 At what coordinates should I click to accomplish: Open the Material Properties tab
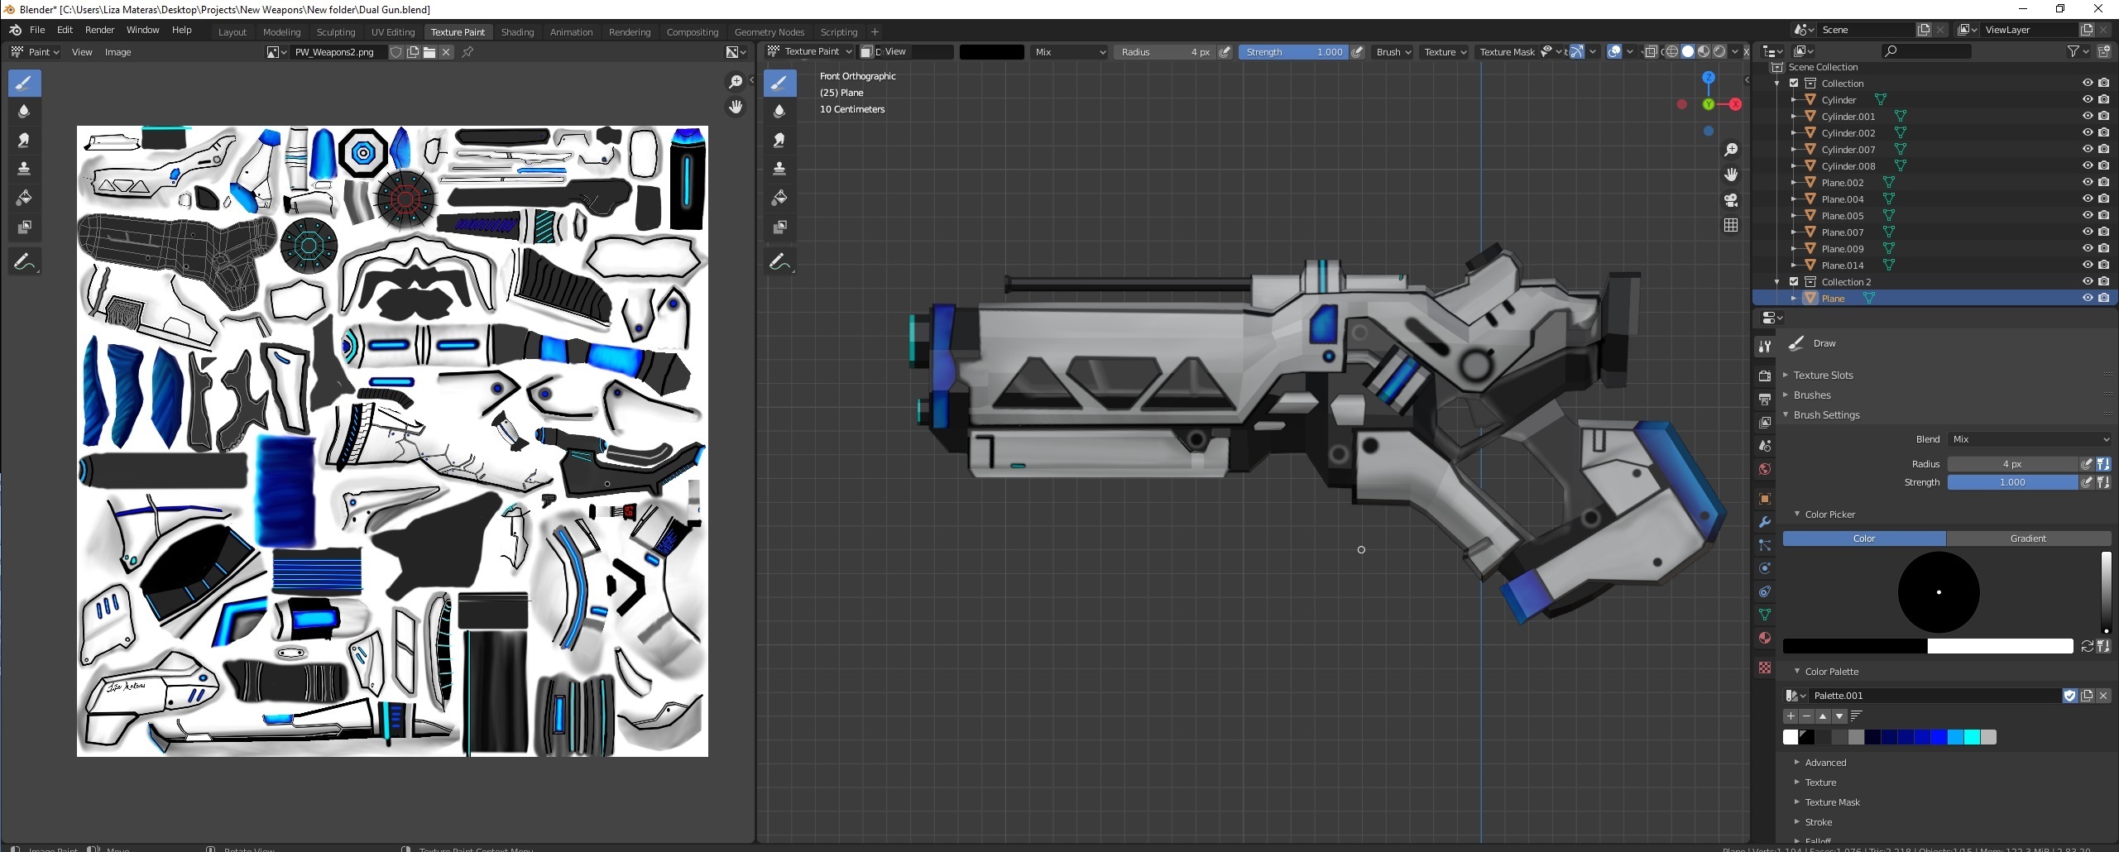pos(1765,638)
